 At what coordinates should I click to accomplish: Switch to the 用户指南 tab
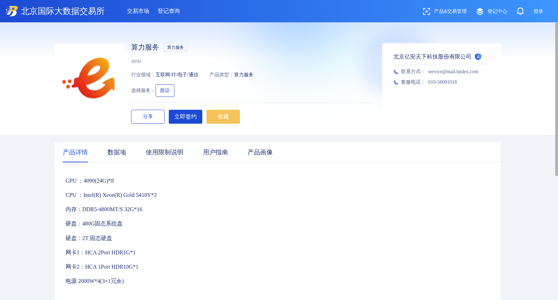[216, 152]
